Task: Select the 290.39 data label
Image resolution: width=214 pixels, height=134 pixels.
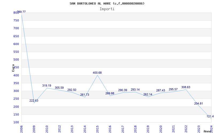Action: pos(123,90)
